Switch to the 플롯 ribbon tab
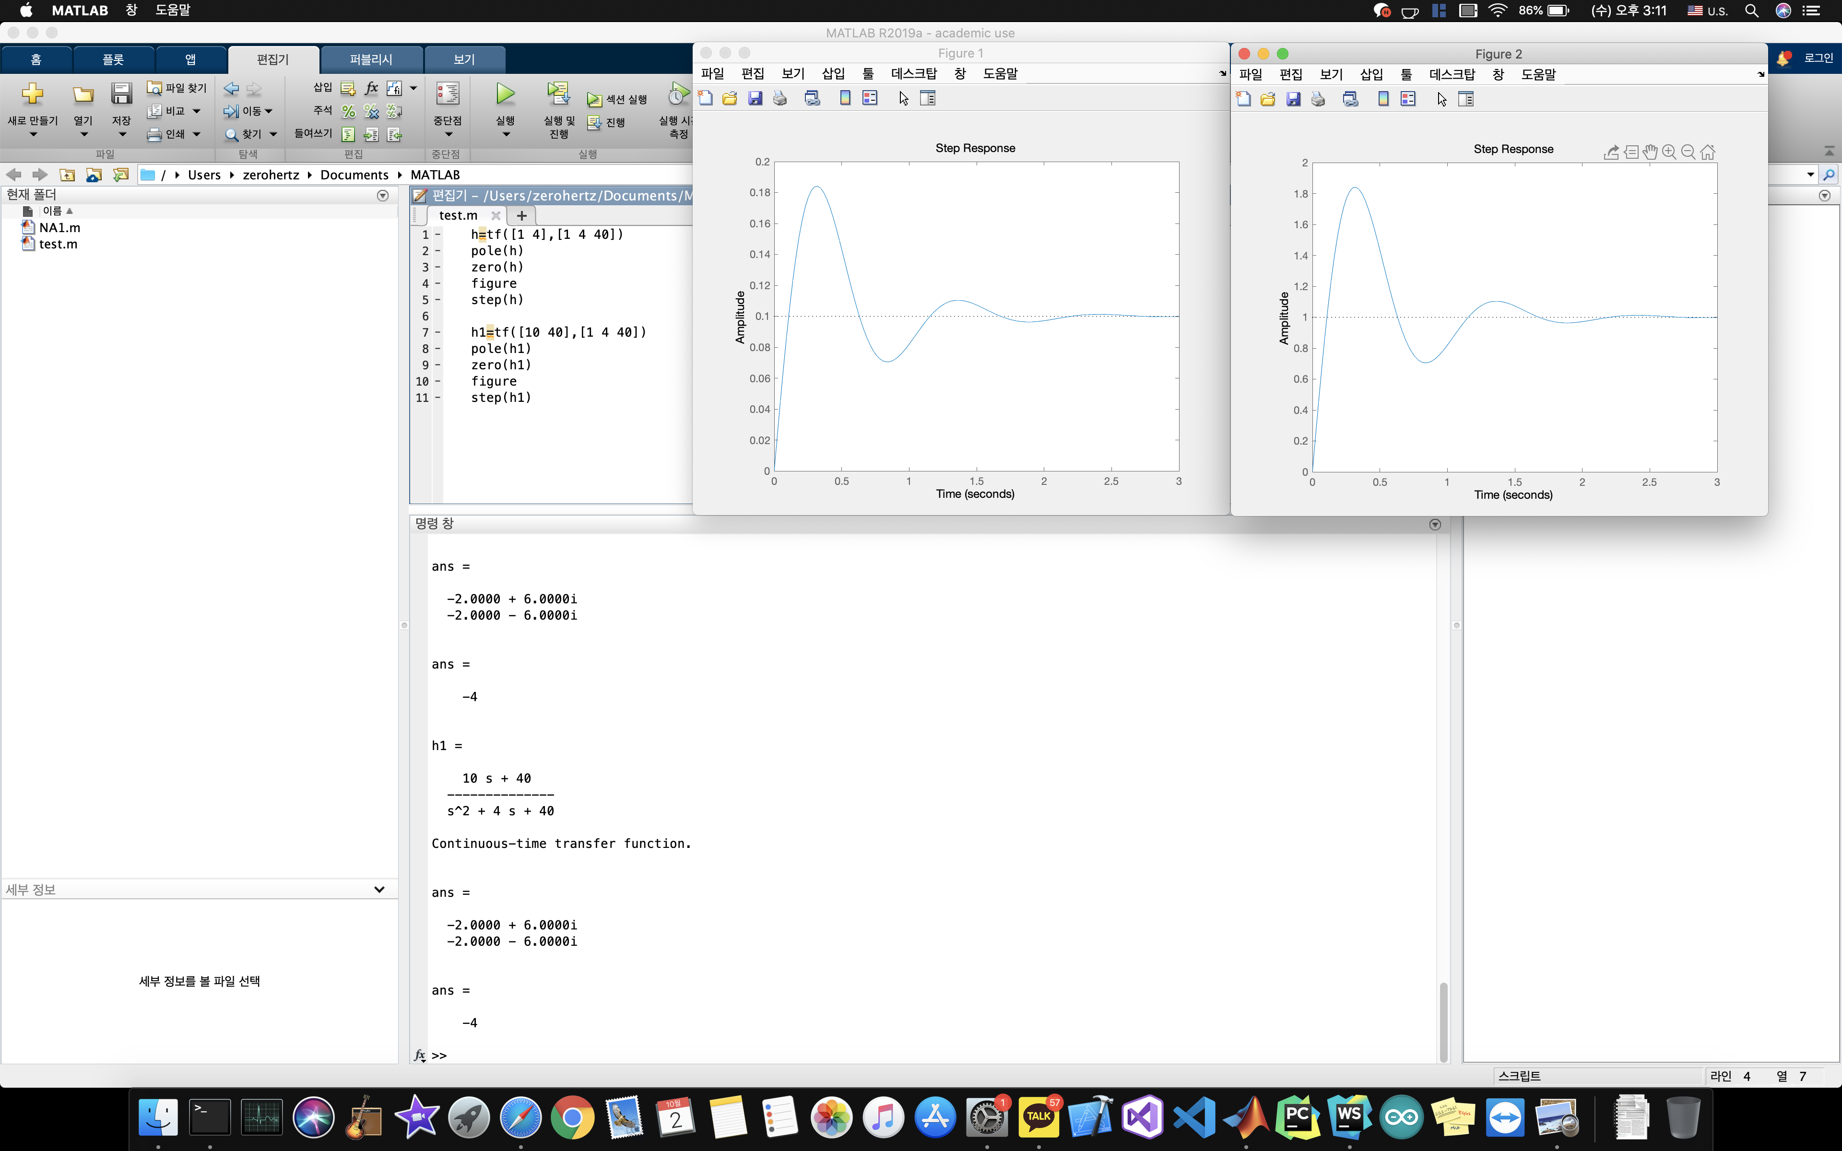This screenshot has height=1151, width=1842. click(x=113, y=59)
